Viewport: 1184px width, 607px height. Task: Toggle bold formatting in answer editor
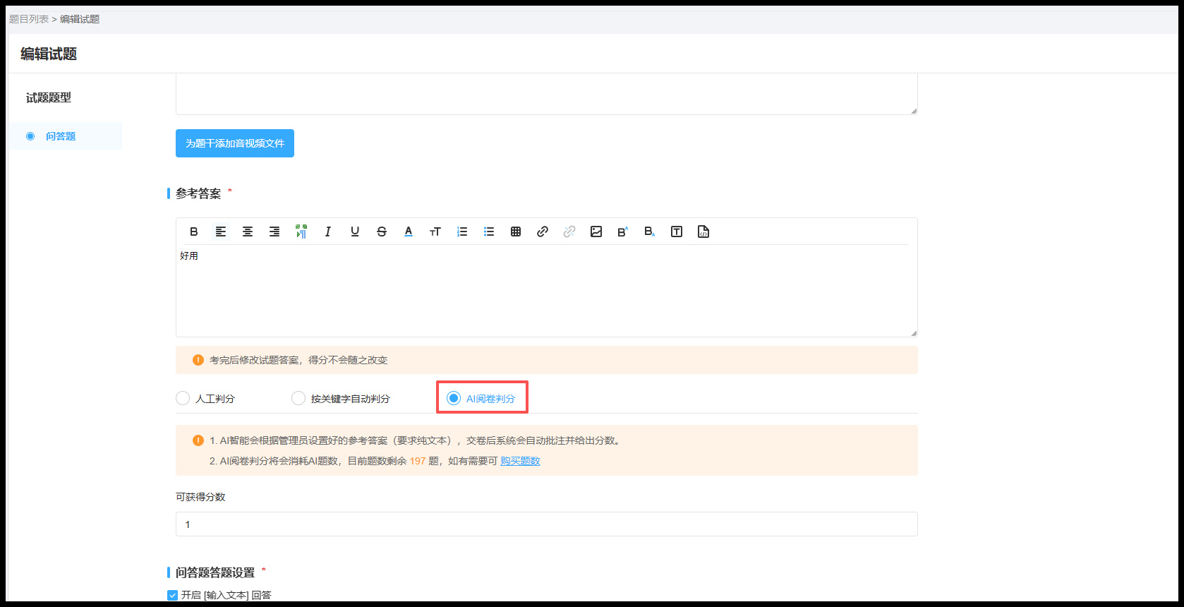tap(194, 232)
